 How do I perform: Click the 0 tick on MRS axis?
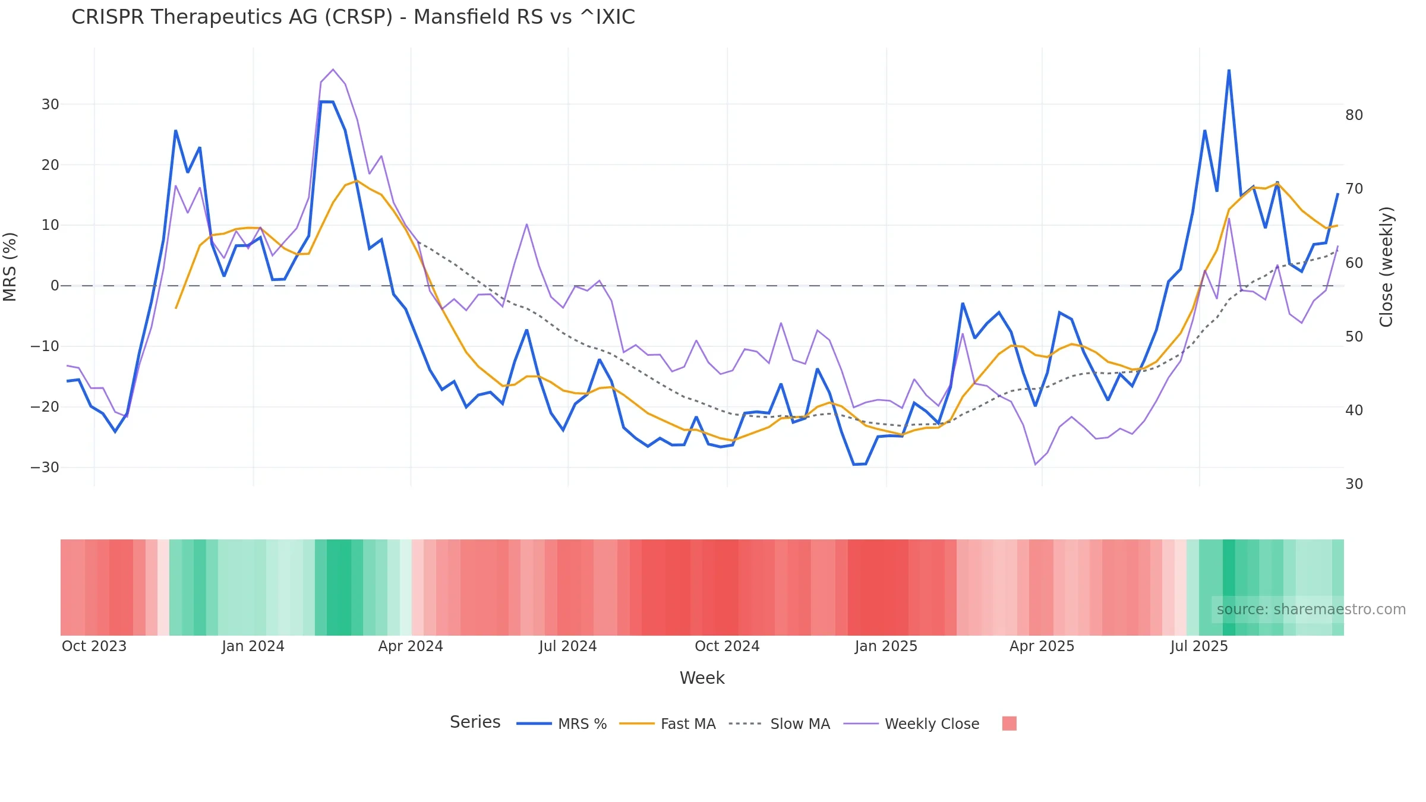55,286
